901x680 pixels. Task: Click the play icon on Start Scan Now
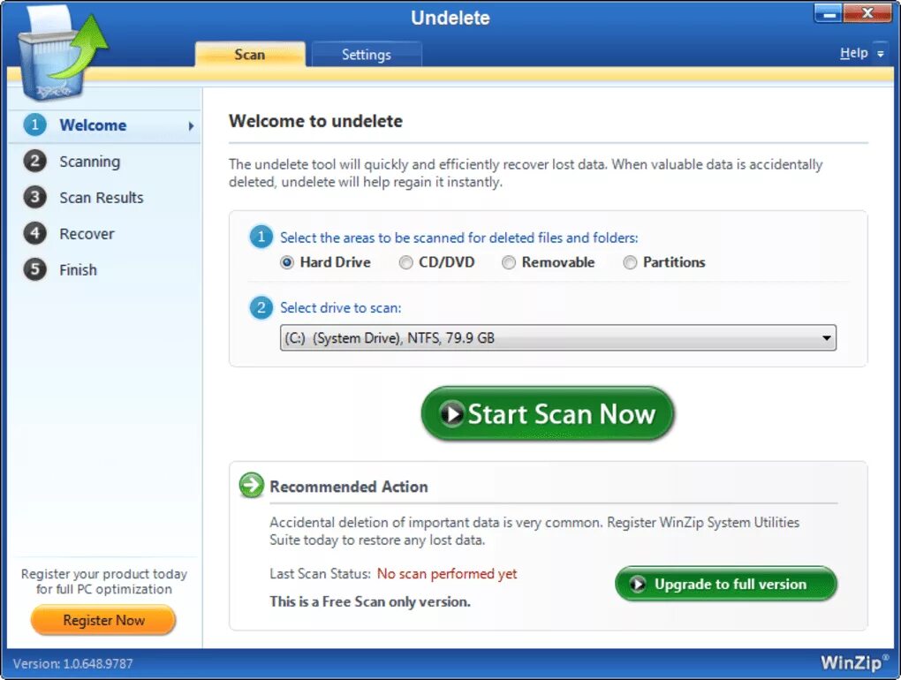451,413
